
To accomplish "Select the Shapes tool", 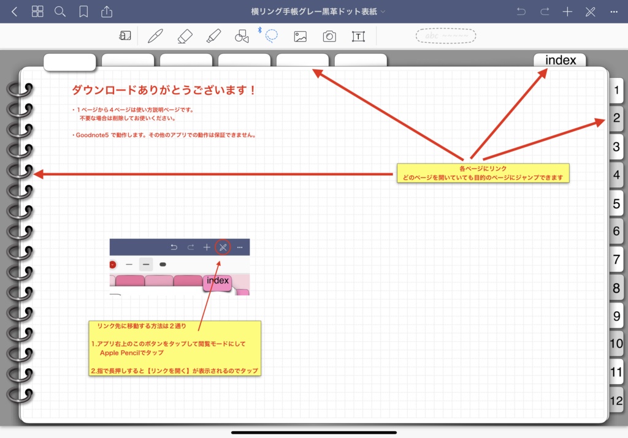I will 242,36.
